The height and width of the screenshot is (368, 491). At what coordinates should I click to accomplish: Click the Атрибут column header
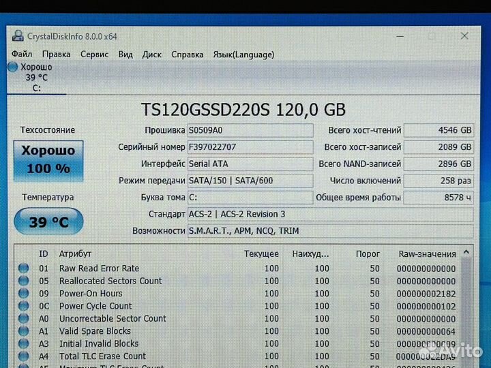click(x=75, y=254)
